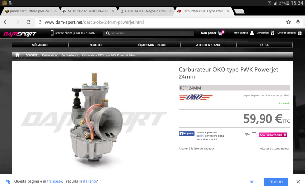The image size is (305, 190).
Task: Click the AJOUTER AU PANIER button
Action: [x=273, y=135]
